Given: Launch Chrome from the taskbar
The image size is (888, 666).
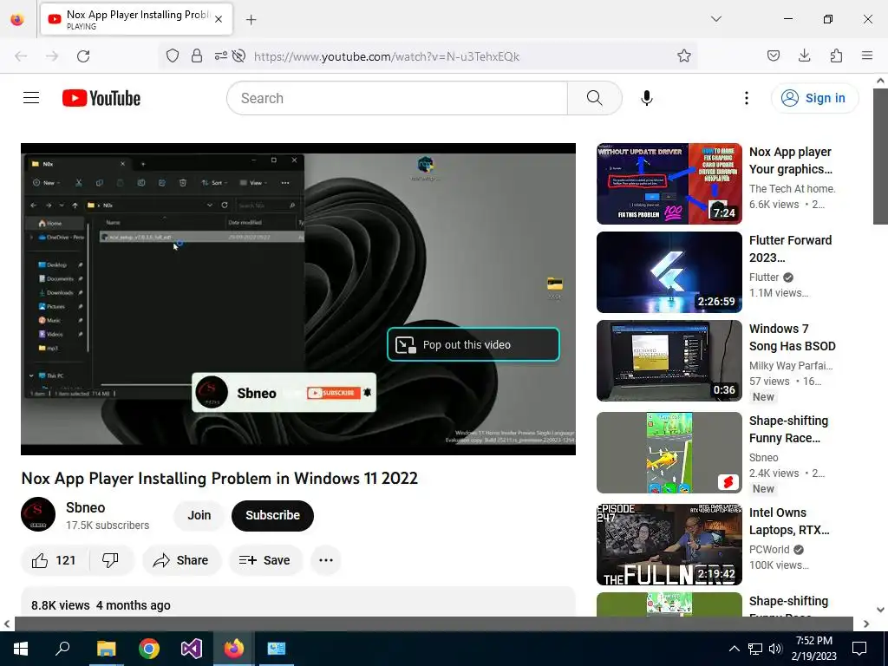Looking at the screenshot, I should 149,649.
